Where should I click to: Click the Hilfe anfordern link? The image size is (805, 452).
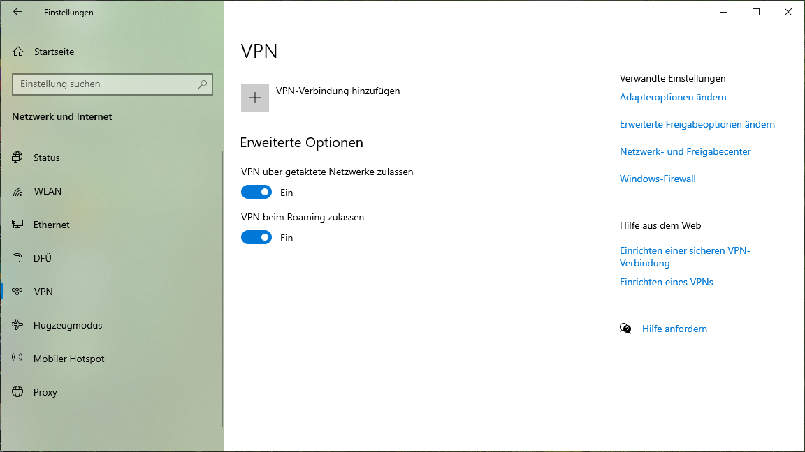click(674, 329)
